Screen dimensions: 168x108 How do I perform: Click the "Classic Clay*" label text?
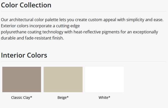pos(22,98)
